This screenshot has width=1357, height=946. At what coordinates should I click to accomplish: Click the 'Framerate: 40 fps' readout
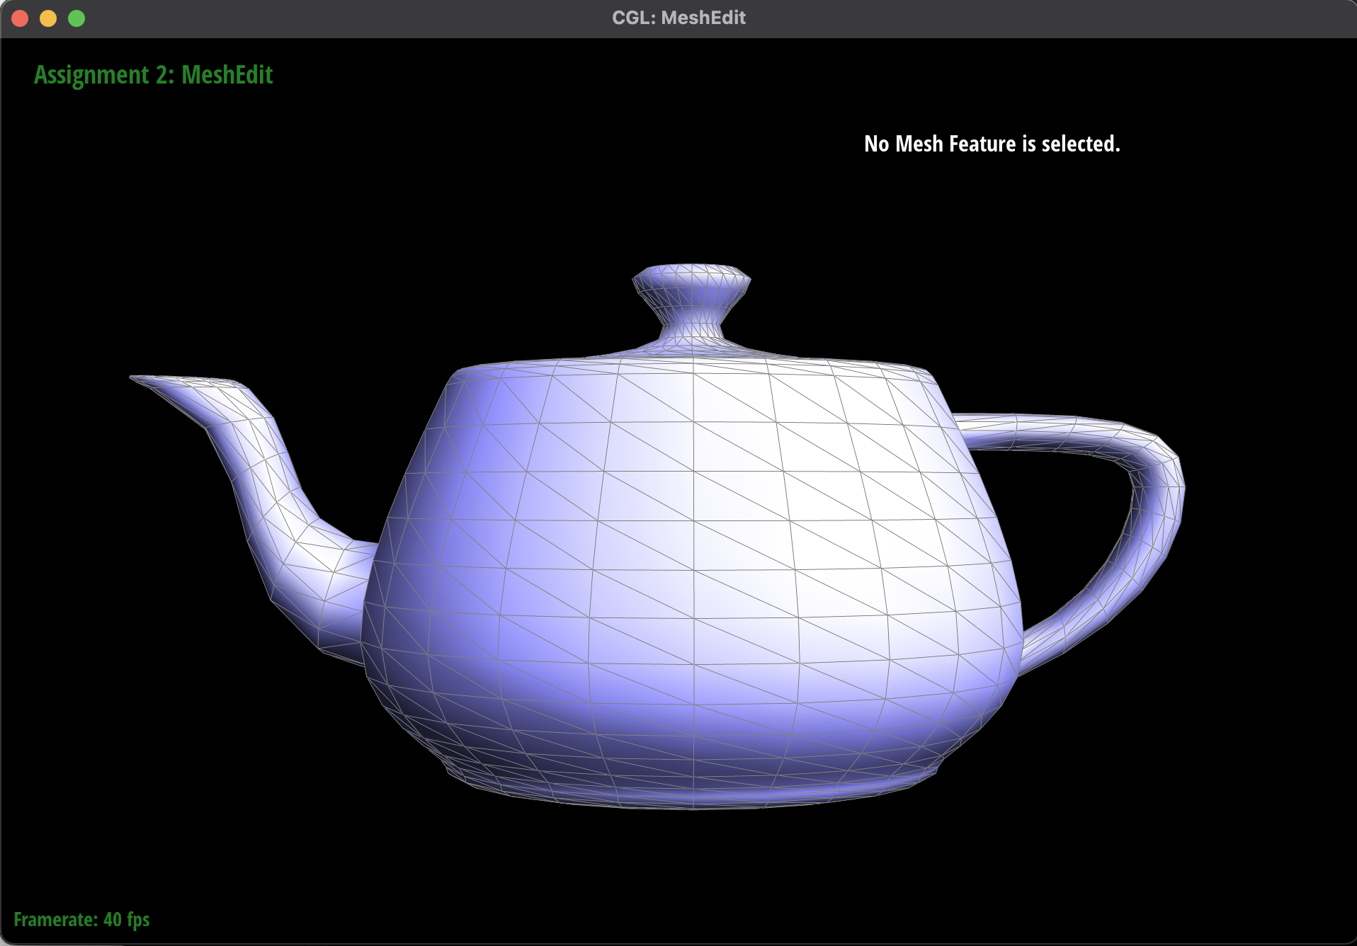pos(81,919)
